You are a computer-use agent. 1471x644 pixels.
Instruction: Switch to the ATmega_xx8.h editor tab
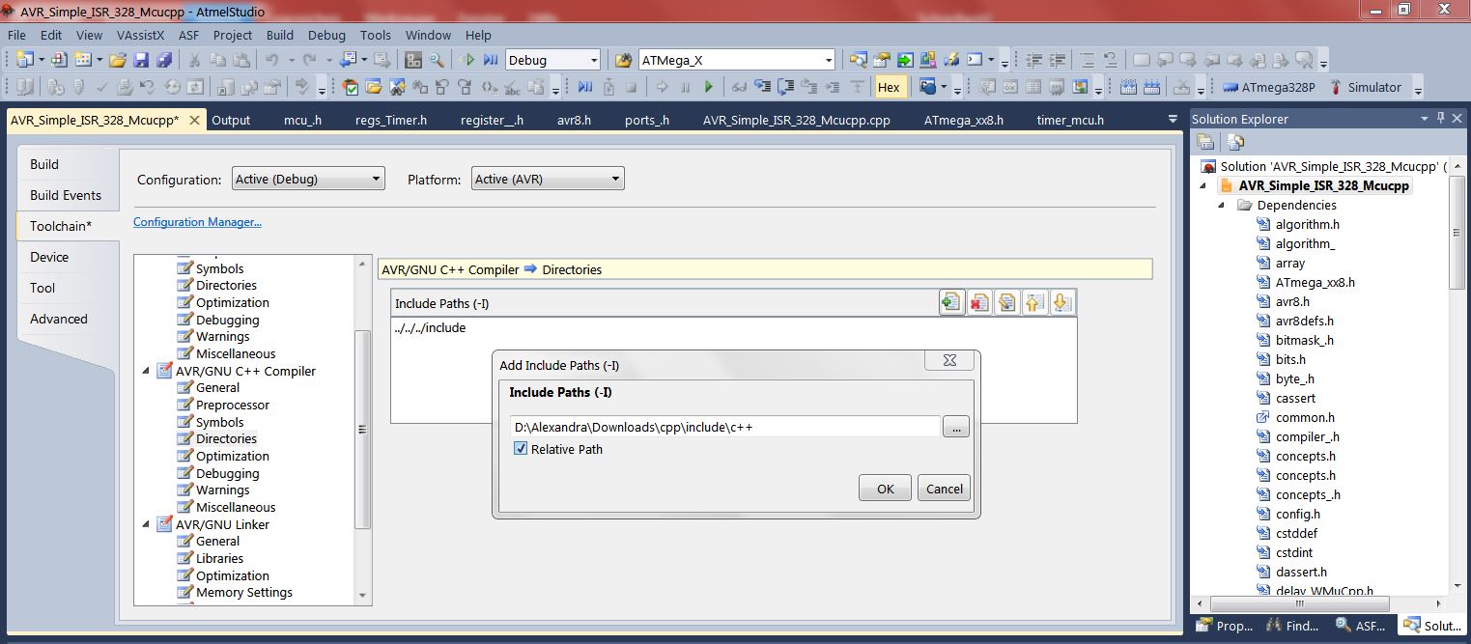963,121
